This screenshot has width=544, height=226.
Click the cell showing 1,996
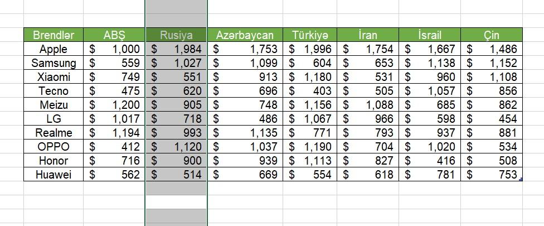click(x=310, y=49)
